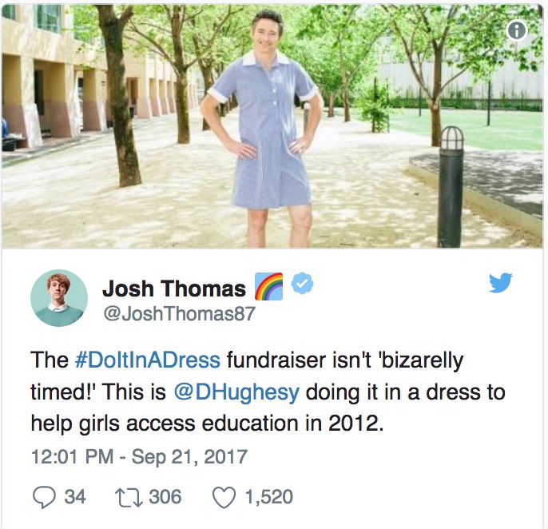Click the 1,520 likes count
The width and height of the screenshot is (548, 529).
coord(268,497)
